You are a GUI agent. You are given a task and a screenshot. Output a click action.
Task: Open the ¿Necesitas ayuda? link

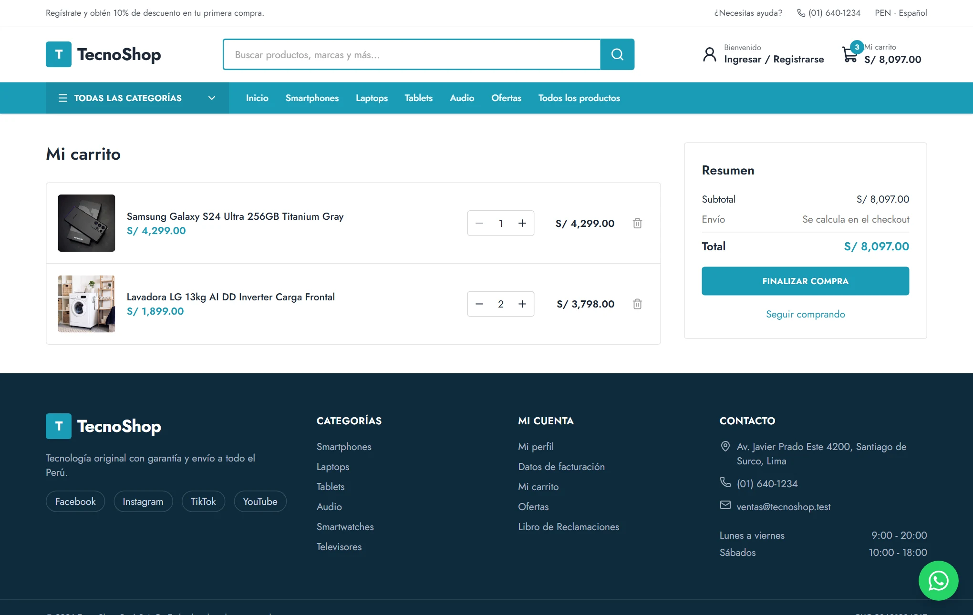(x=748, y=13)
